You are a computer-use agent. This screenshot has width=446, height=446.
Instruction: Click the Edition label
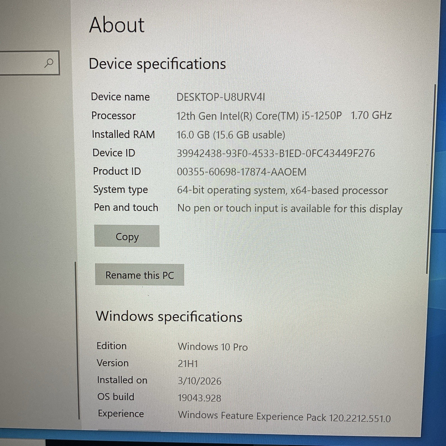tap(111, 346)
